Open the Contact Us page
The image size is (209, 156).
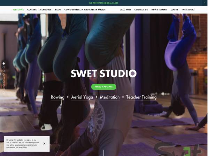coord(141,10)
